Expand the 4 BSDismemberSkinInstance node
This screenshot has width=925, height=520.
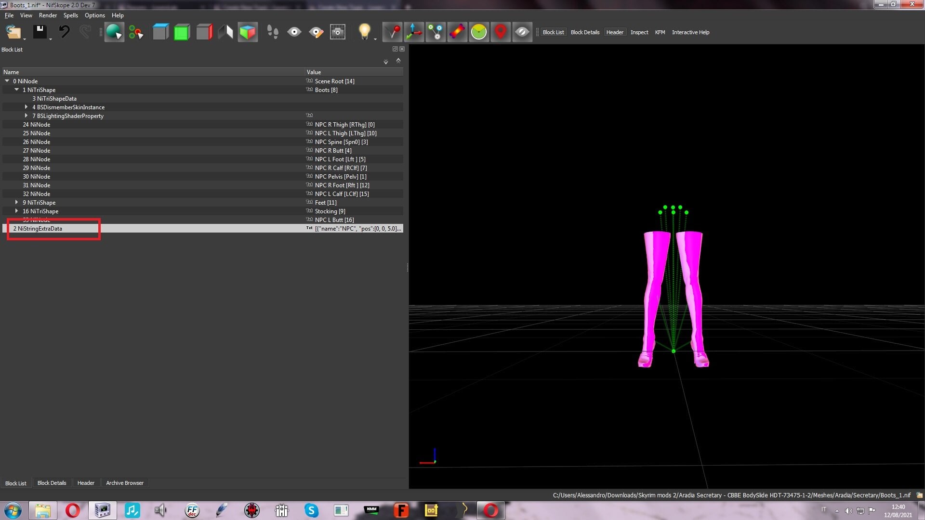point(26,107)
